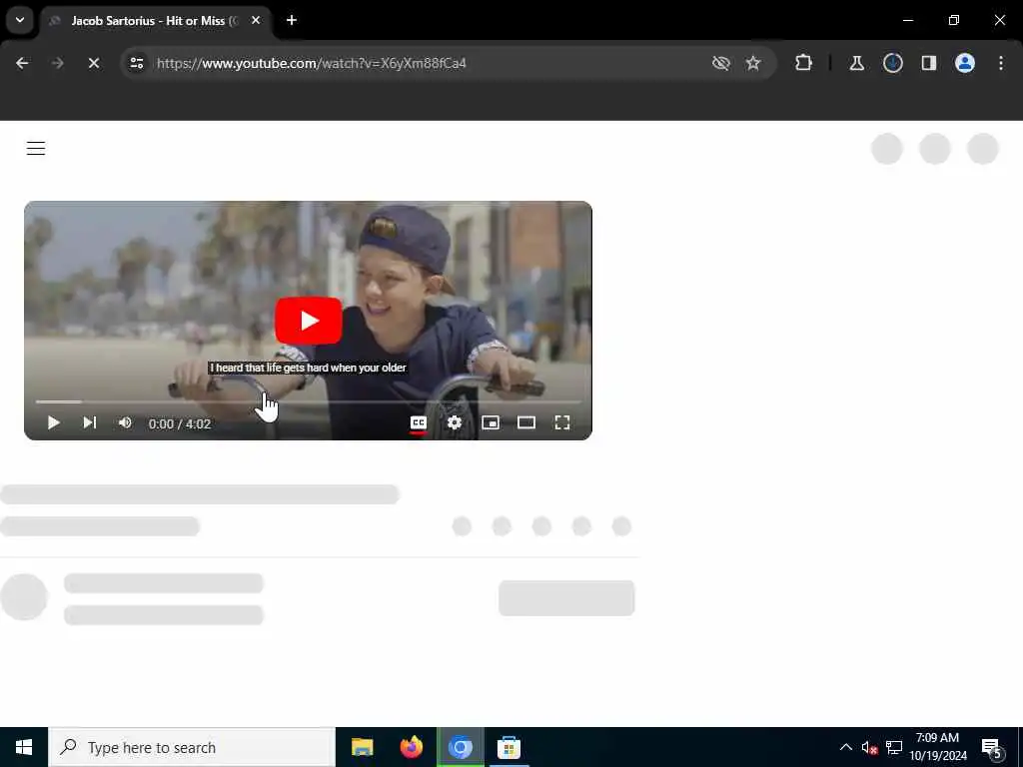This screenshot has height=767, width=1023.
Task: Open the YouTube hamburger guide menu
Action: point(36,149)
